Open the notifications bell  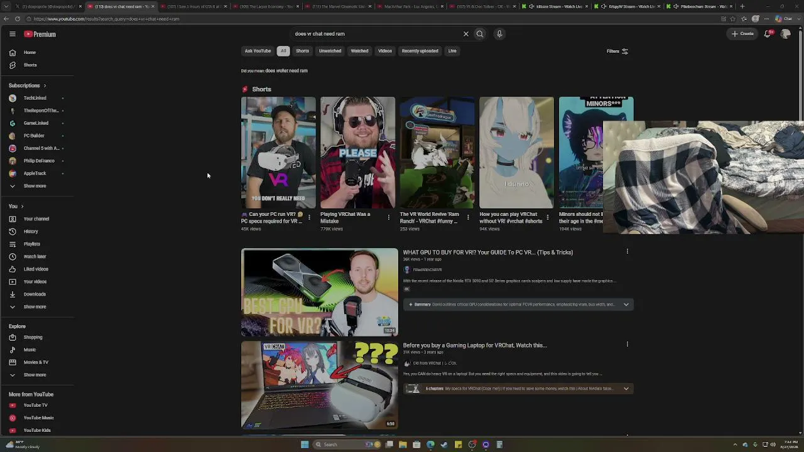(x=768, y=34)
